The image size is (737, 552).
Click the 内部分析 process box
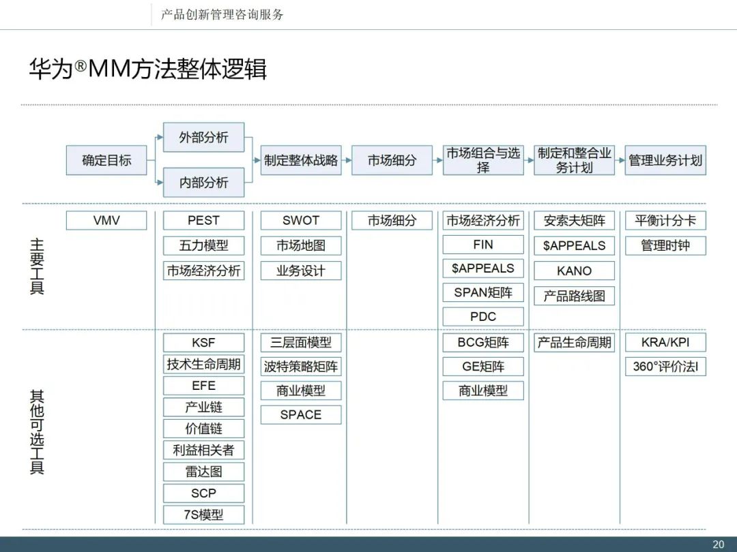pos(203,182)
